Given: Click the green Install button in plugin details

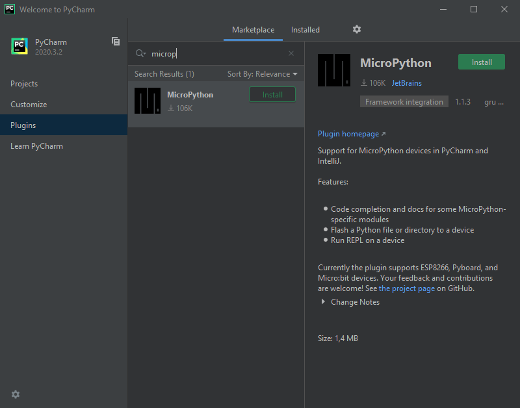Looking at the screenshot, I should [x=482, y=62].
